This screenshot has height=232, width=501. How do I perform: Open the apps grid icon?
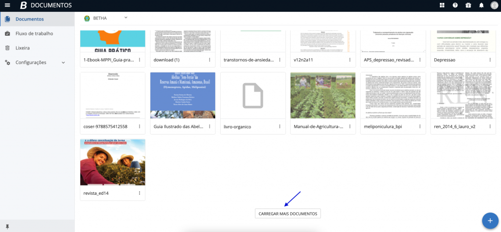click(442, 5)
